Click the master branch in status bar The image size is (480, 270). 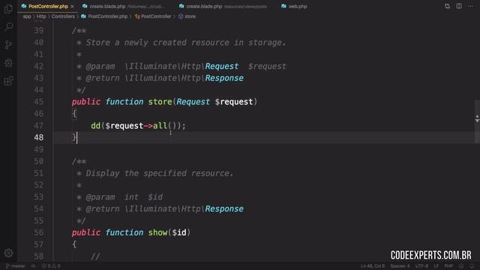click(x=15, y=266)
